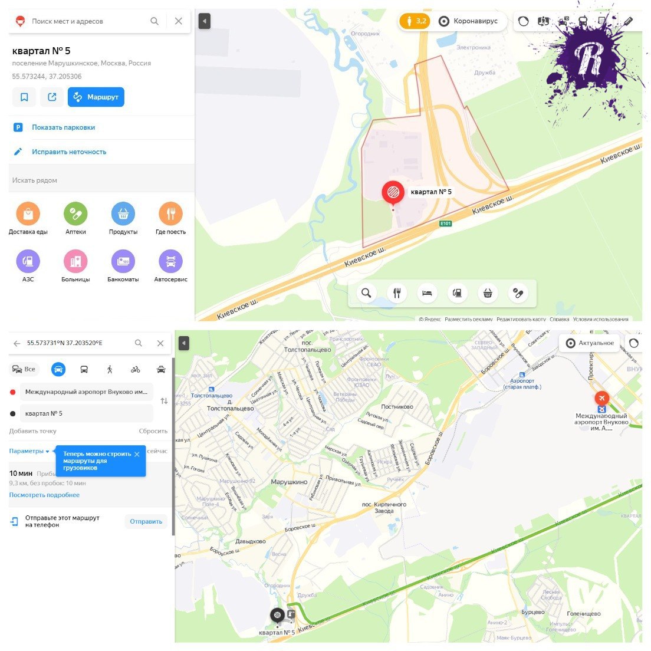Open the Коронавирус map layer item

(468, 21)
